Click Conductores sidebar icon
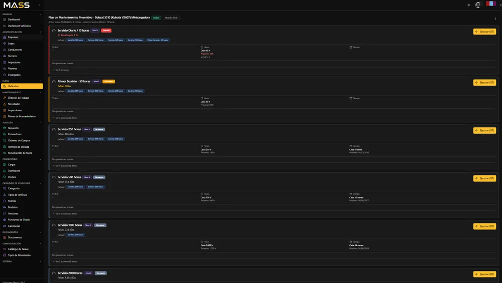 click(5, 50)
